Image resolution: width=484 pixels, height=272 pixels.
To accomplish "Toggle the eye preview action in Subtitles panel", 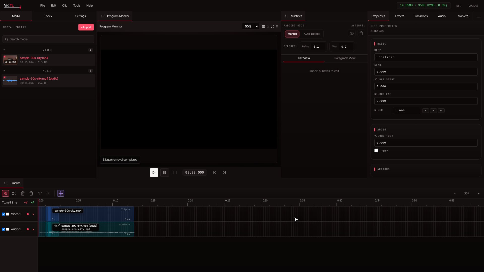I will (352, 33).
